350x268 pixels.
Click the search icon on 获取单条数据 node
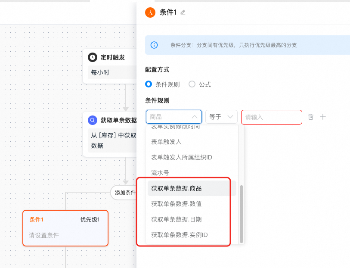tap(93, 120)
